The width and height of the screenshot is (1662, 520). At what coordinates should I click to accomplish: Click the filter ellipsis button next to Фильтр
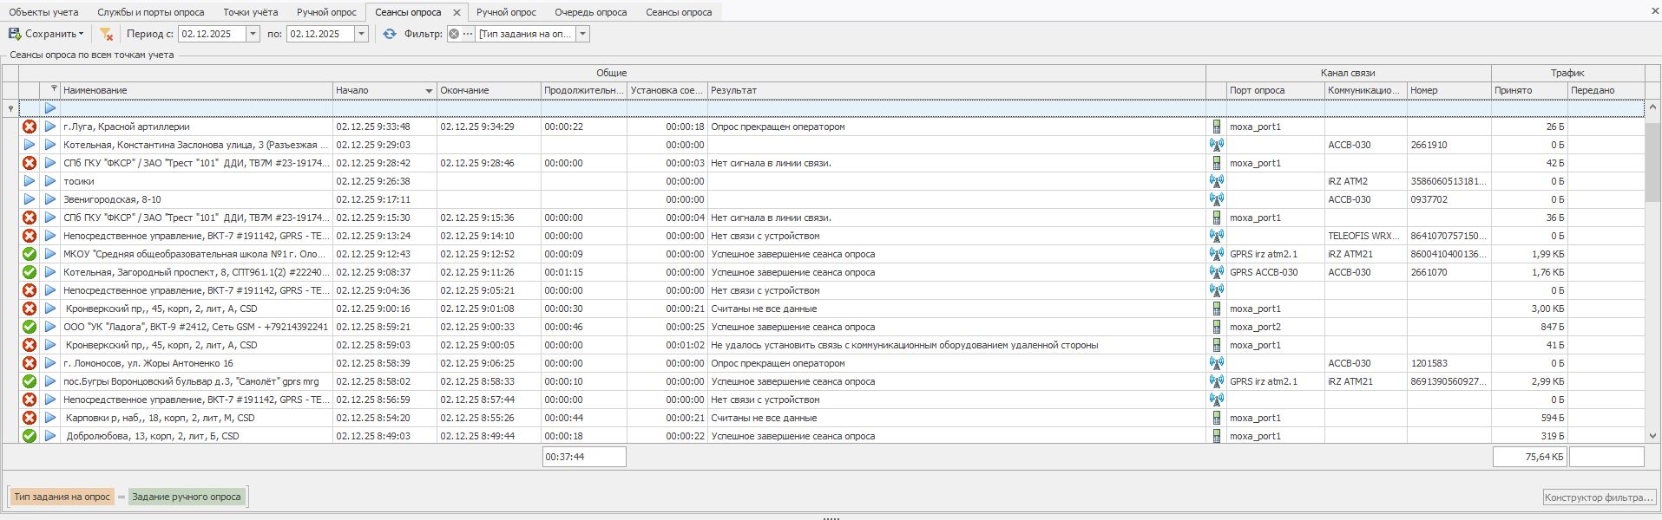pyautogui.click(x=468, y=34)
